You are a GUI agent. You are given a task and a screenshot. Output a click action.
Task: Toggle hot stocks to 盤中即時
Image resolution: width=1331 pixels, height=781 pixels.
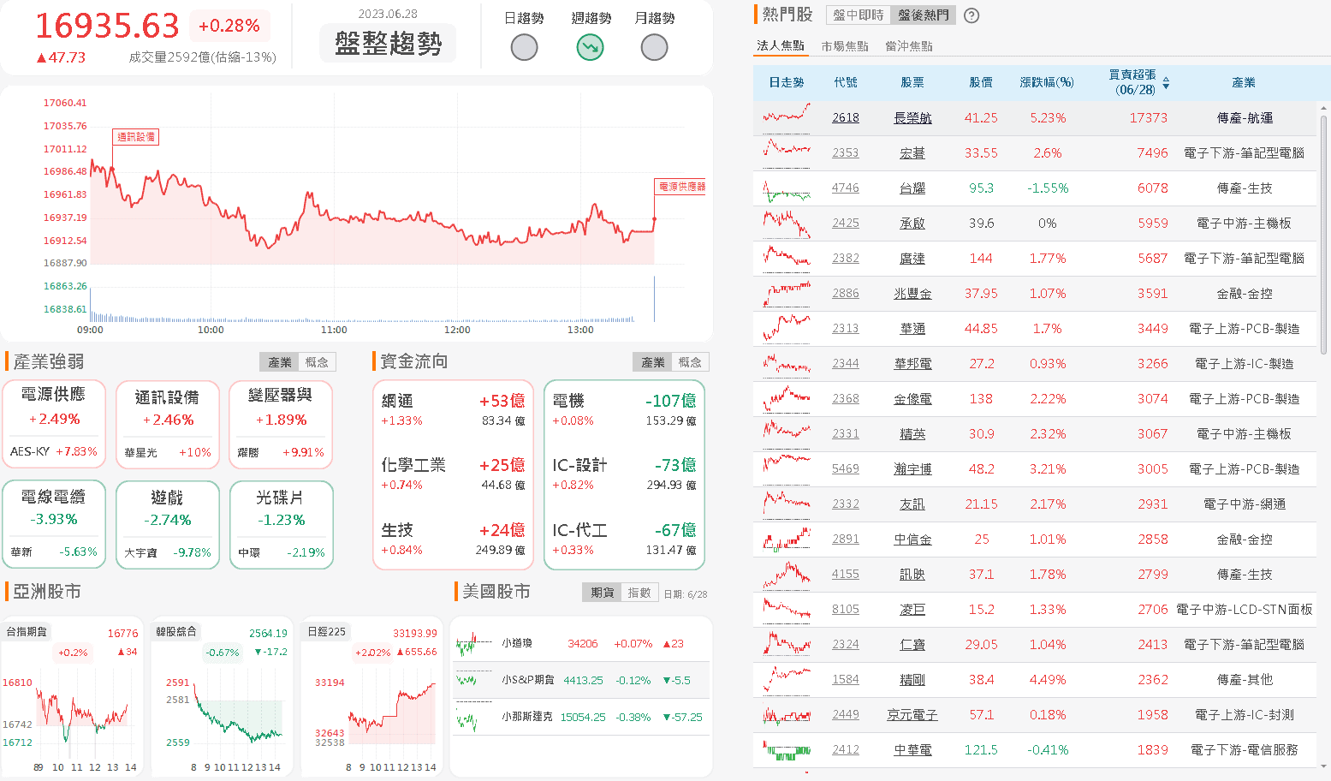coord(858,15)
